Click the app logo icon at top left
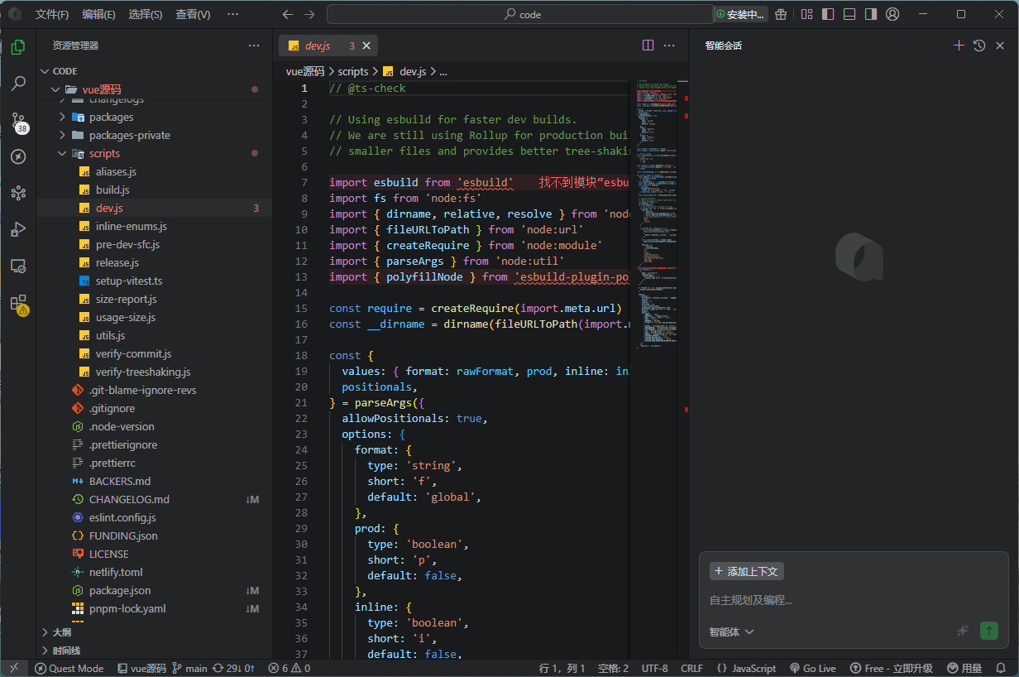 click(x=15, y=14)
